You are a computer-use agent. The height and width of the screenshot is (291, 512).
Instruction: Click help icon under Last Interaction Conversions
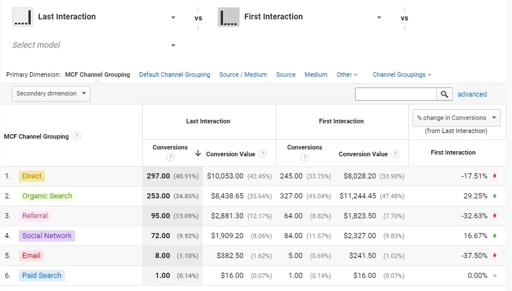(x=170, y=157)
